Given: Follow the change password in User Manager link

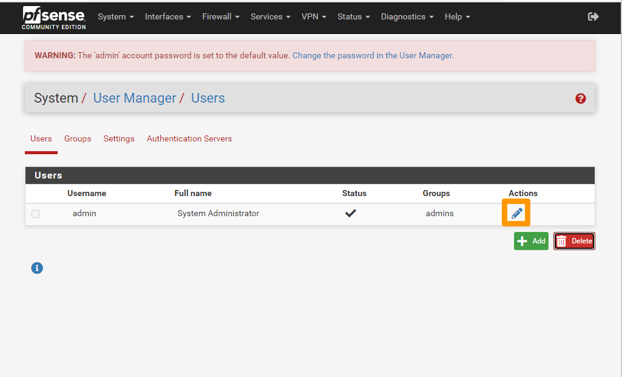Looking at the screenshot, I should (373, 55).
